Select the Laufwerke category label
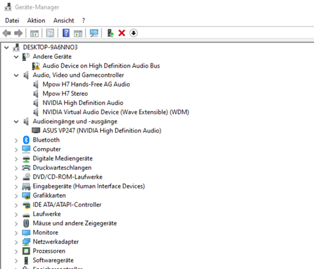Image resolution: width=314 pixels, height=269 pixels. (47, 214)
